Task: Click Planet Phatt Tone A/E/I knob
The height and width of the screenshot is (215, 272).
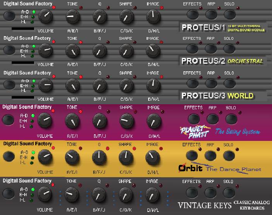Action: click(x=72, y=121)
